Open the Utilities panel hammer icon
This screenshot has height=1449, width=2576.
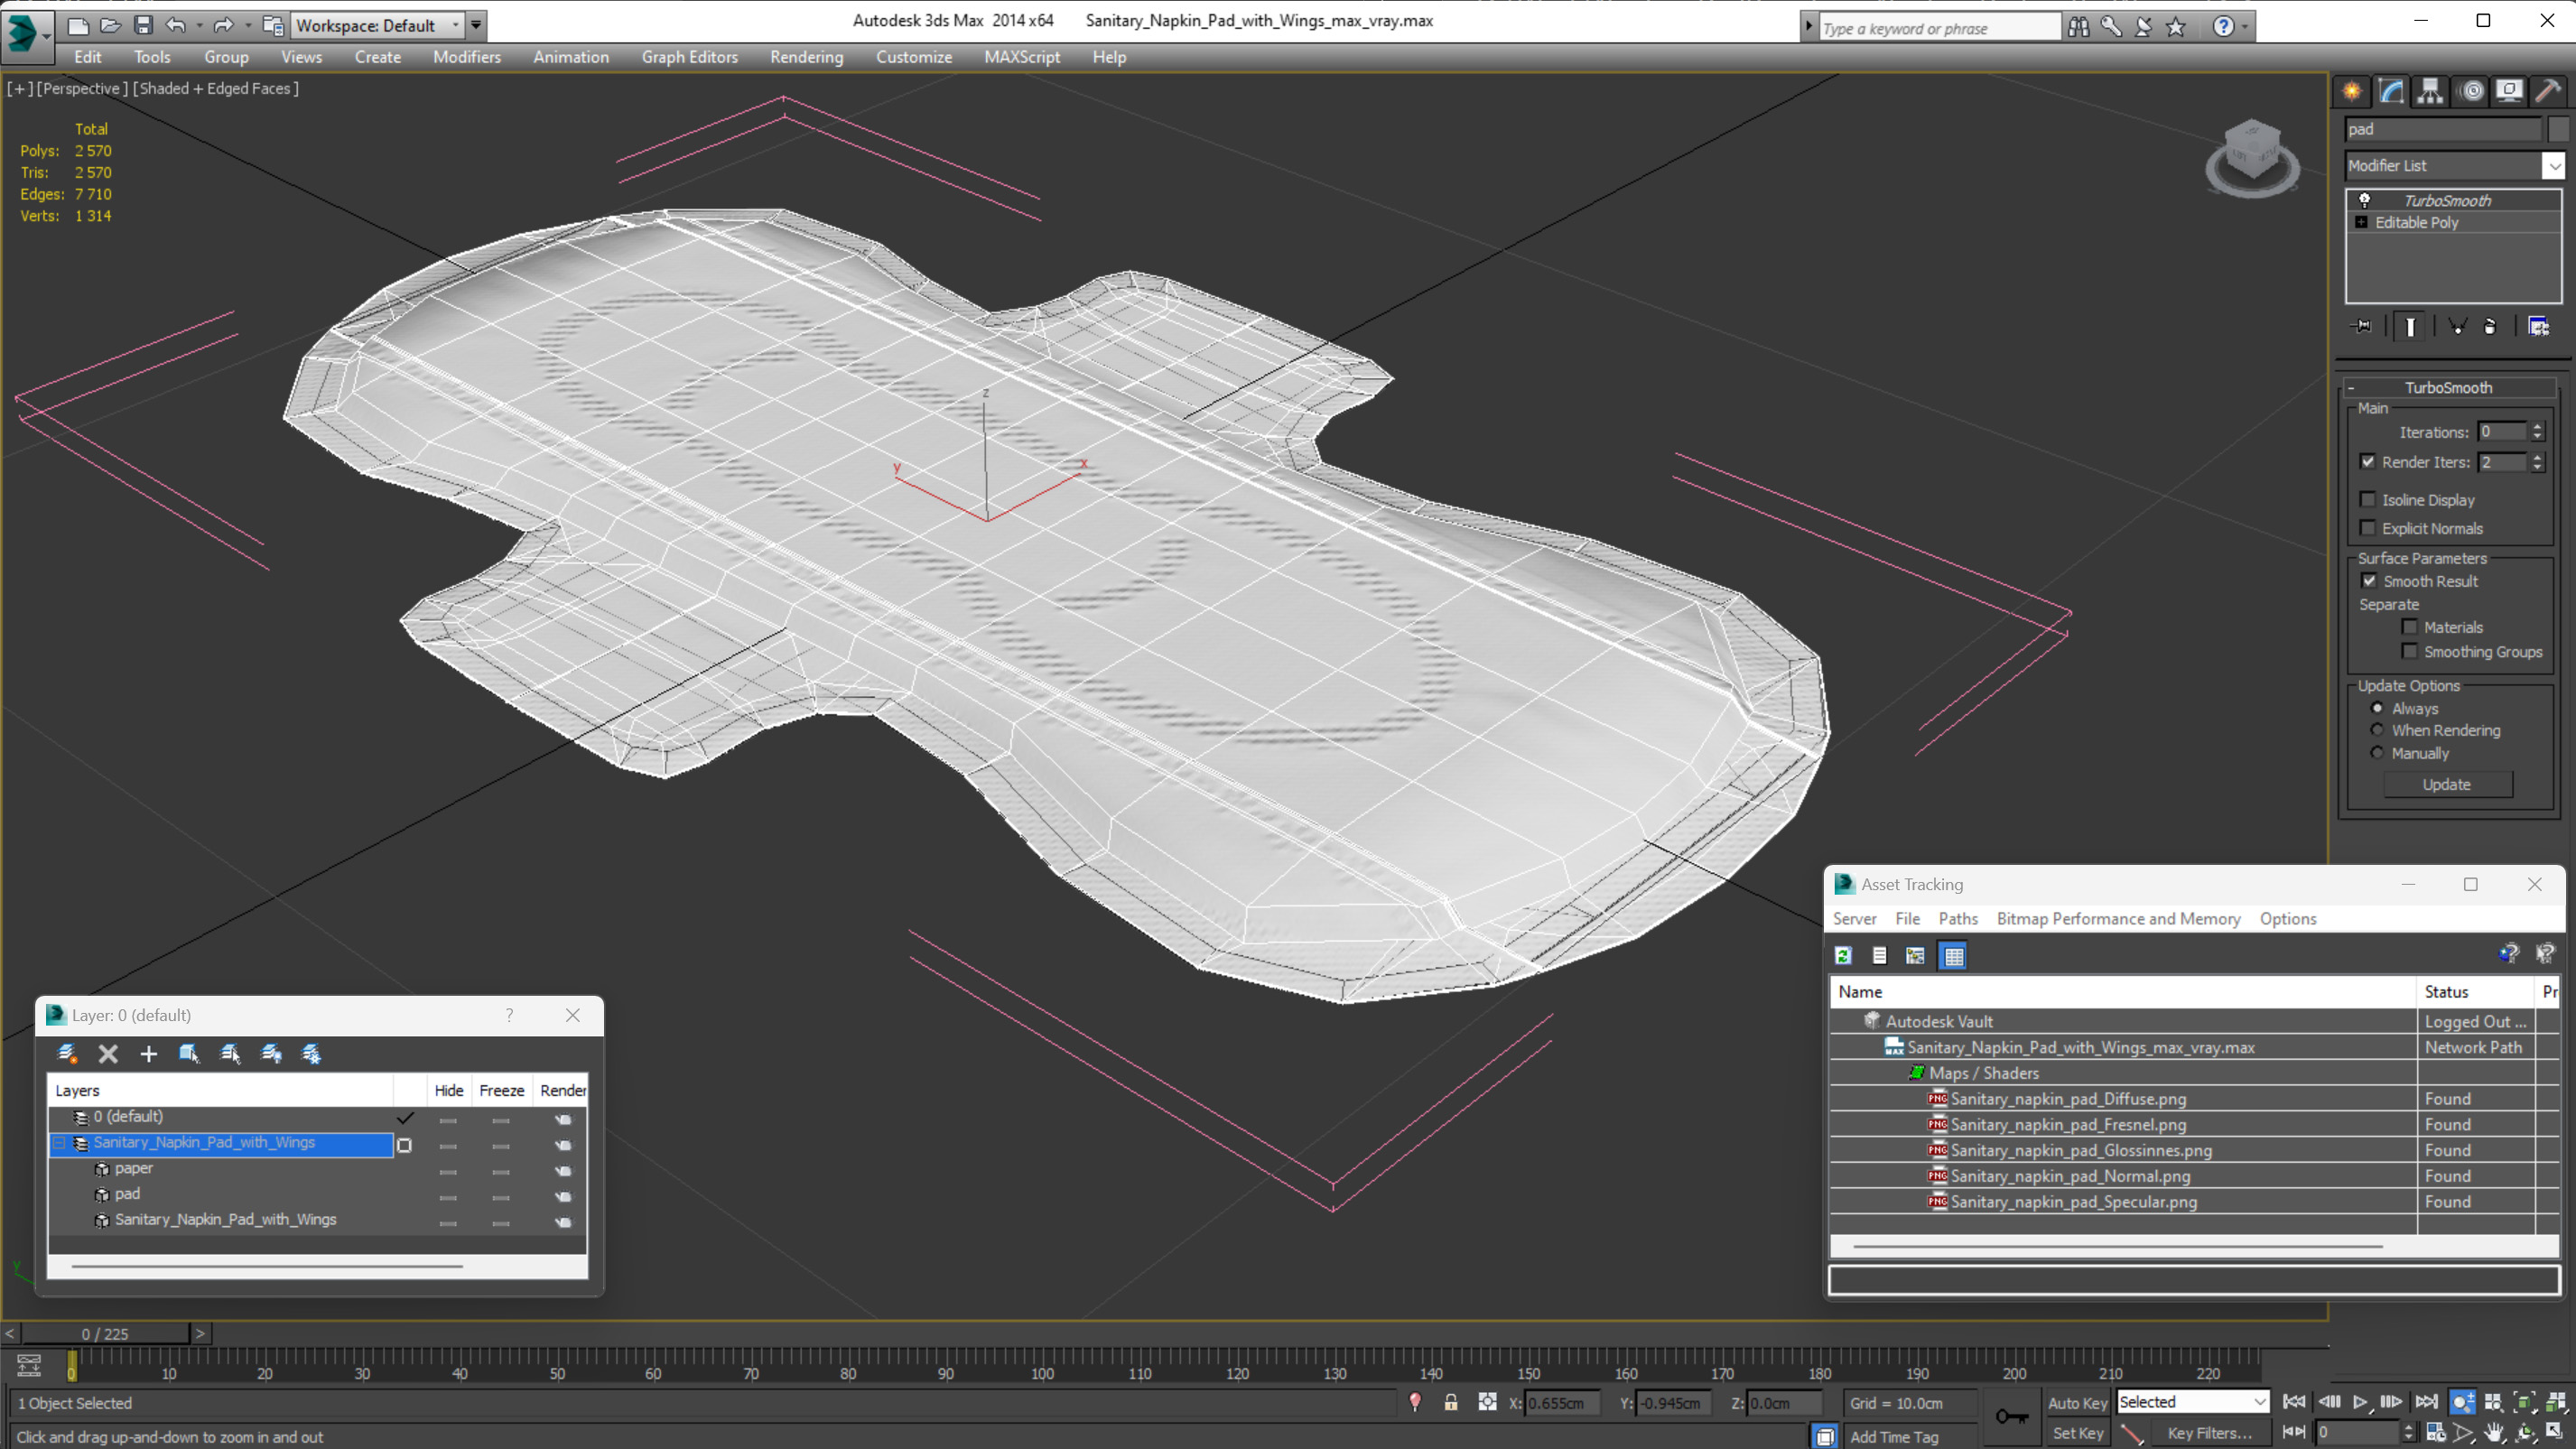click(2548, 91)
